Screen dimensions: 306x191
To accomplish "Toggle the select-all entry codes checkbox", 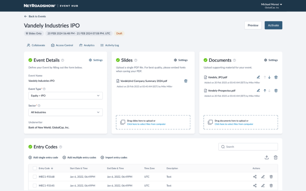I will tap(35, 168).
